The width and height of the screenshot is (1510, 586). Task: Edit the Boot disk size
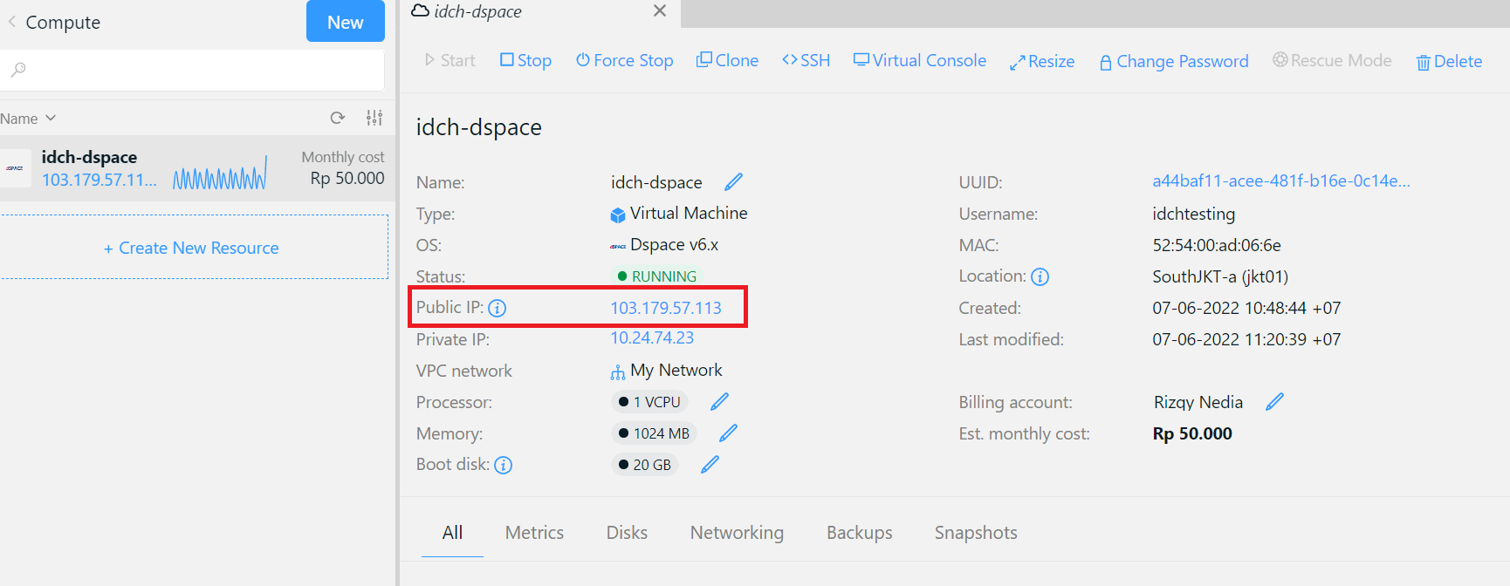(710, 465)
